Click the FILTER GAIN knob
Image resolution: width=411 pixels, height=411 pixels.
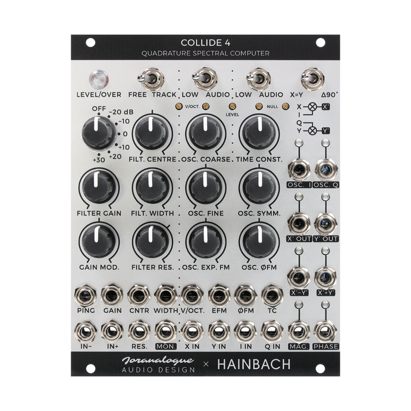coord(99,187)
